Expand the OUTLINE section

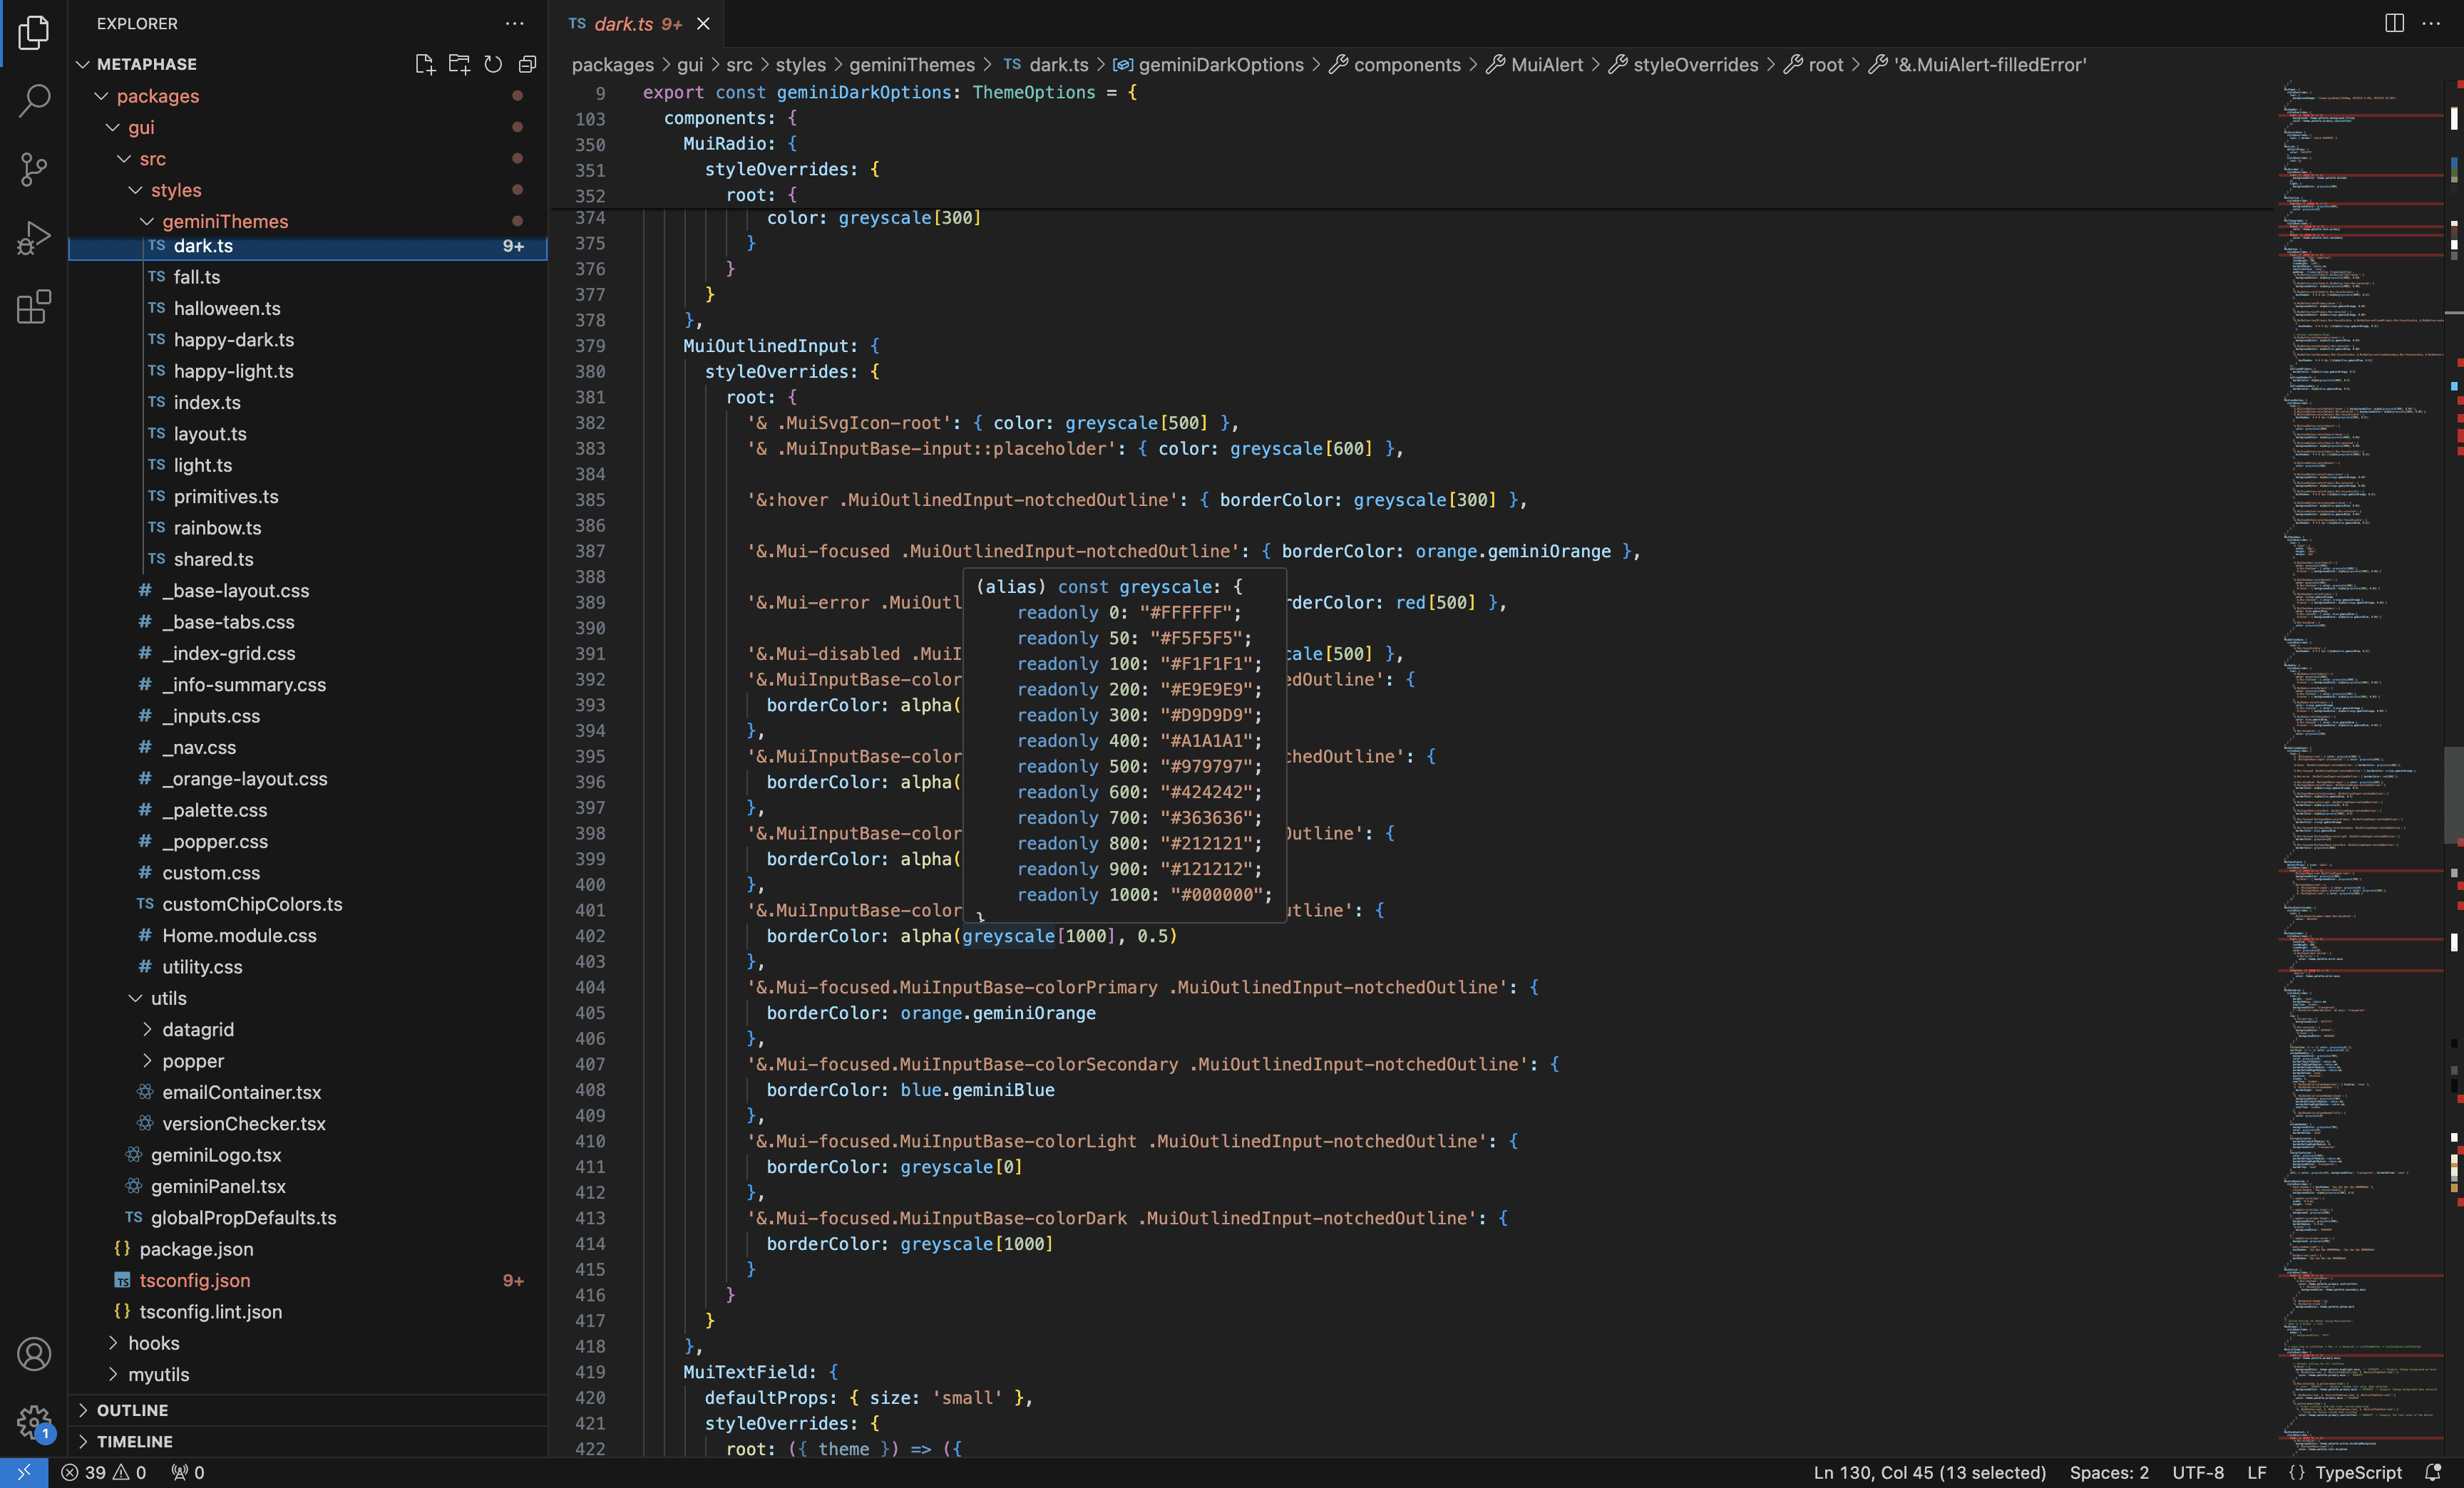(x=132, y=1409)
